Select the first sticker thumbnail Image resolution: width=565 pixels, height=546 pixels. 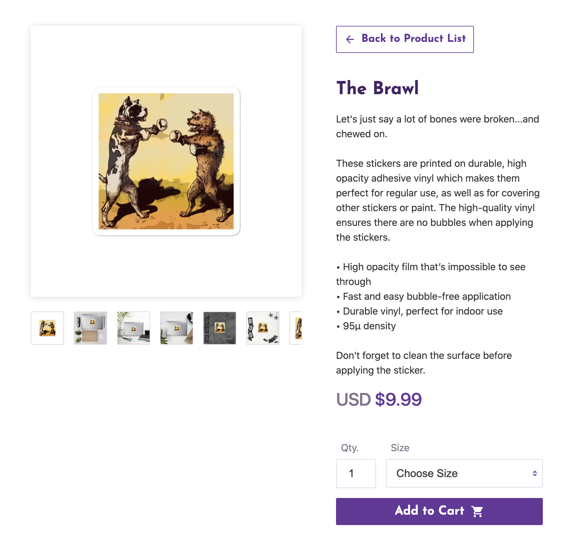[47, 328]
